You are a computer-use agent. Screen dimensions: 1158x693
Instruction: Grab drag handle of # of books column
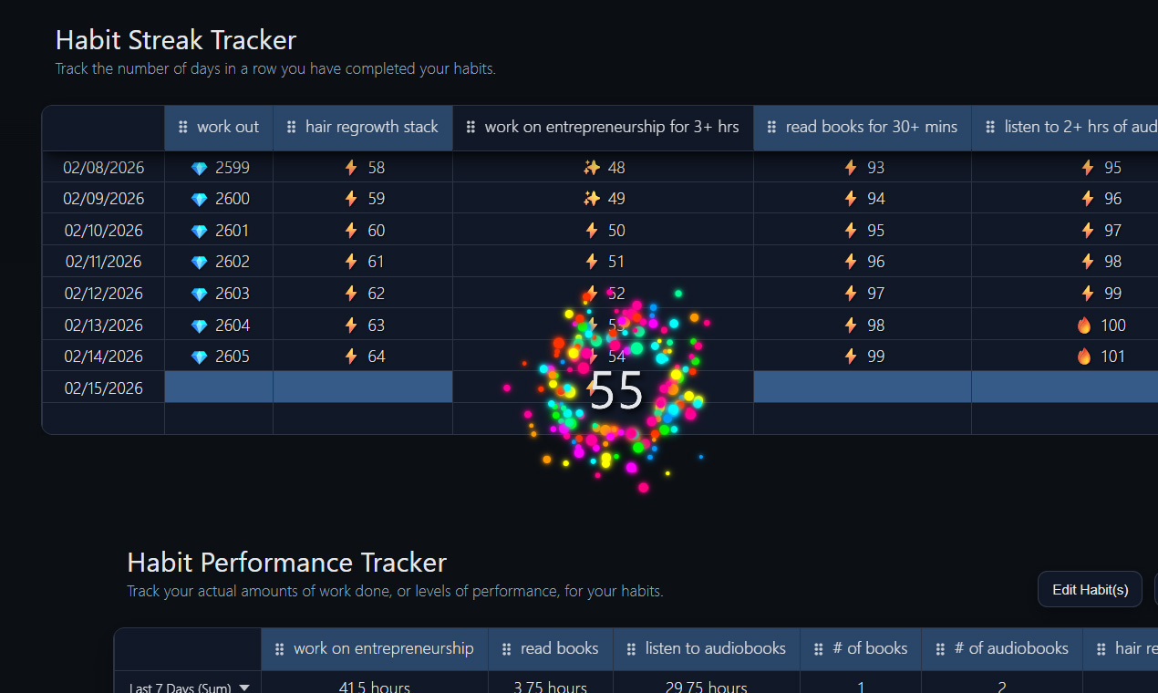(x=819, y=649)
